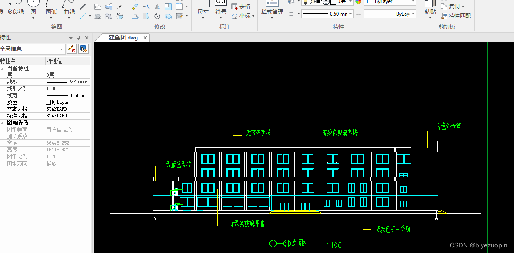Click the puzzle-shaped region icon in 绘图
Viewport: 514px width, 253px height.
coord(109,16)
